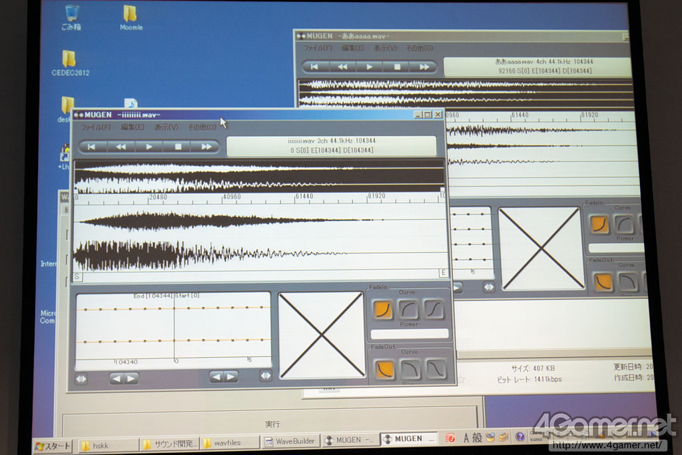Screen dimensions: 682x455
Task: Click rewind in the iiiiiiii.wav window
Action: tap(121, 147)
